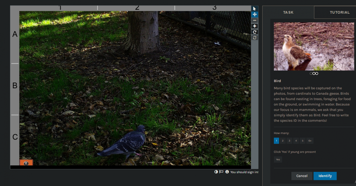356x186 pixels.
Task: Select count 2 under How many
Action: [283, 141]
